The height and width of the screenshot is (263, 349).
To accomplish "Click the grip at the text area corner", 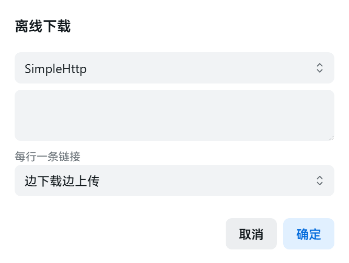I will click(331, 137).
